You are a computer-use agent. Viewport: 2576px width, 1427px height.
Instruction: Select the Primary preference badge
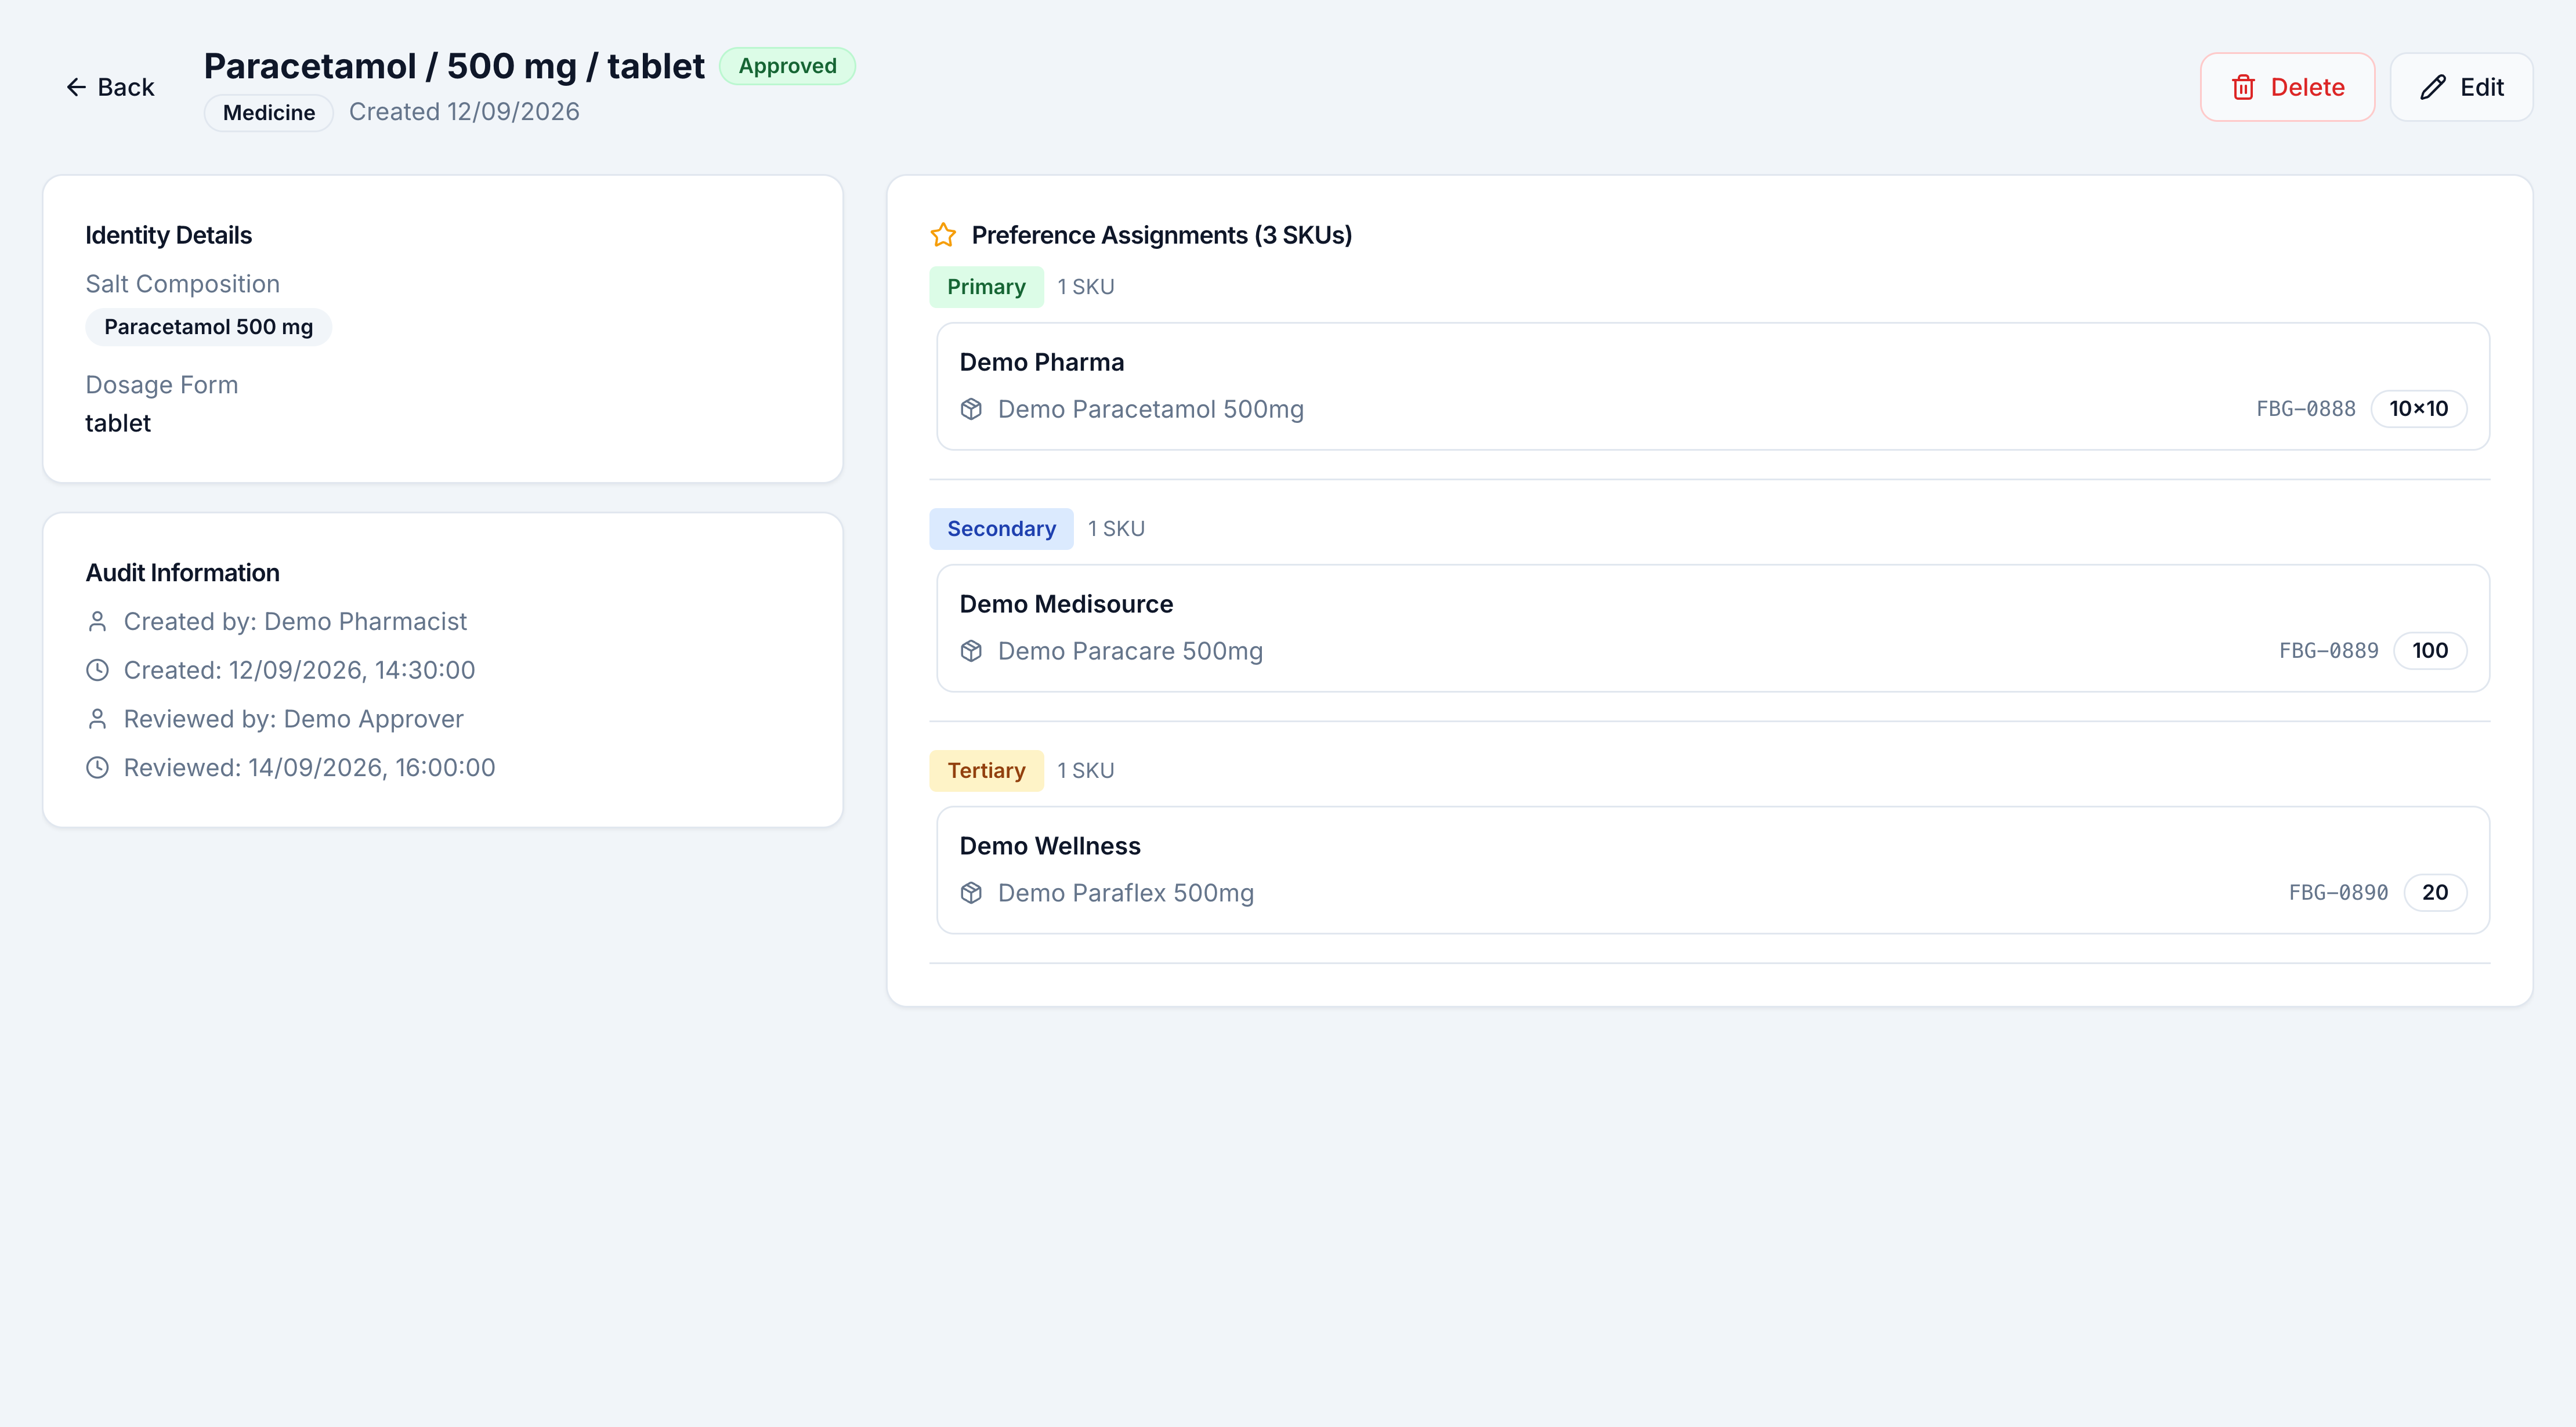[x=986, y=287]
